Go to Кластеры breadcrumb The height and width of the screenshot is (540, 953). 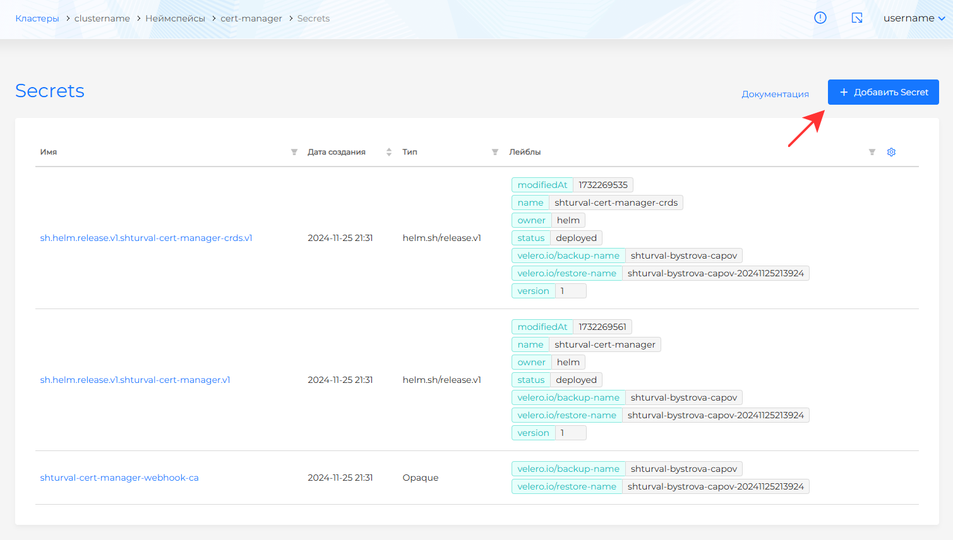[x=37, y=18]
